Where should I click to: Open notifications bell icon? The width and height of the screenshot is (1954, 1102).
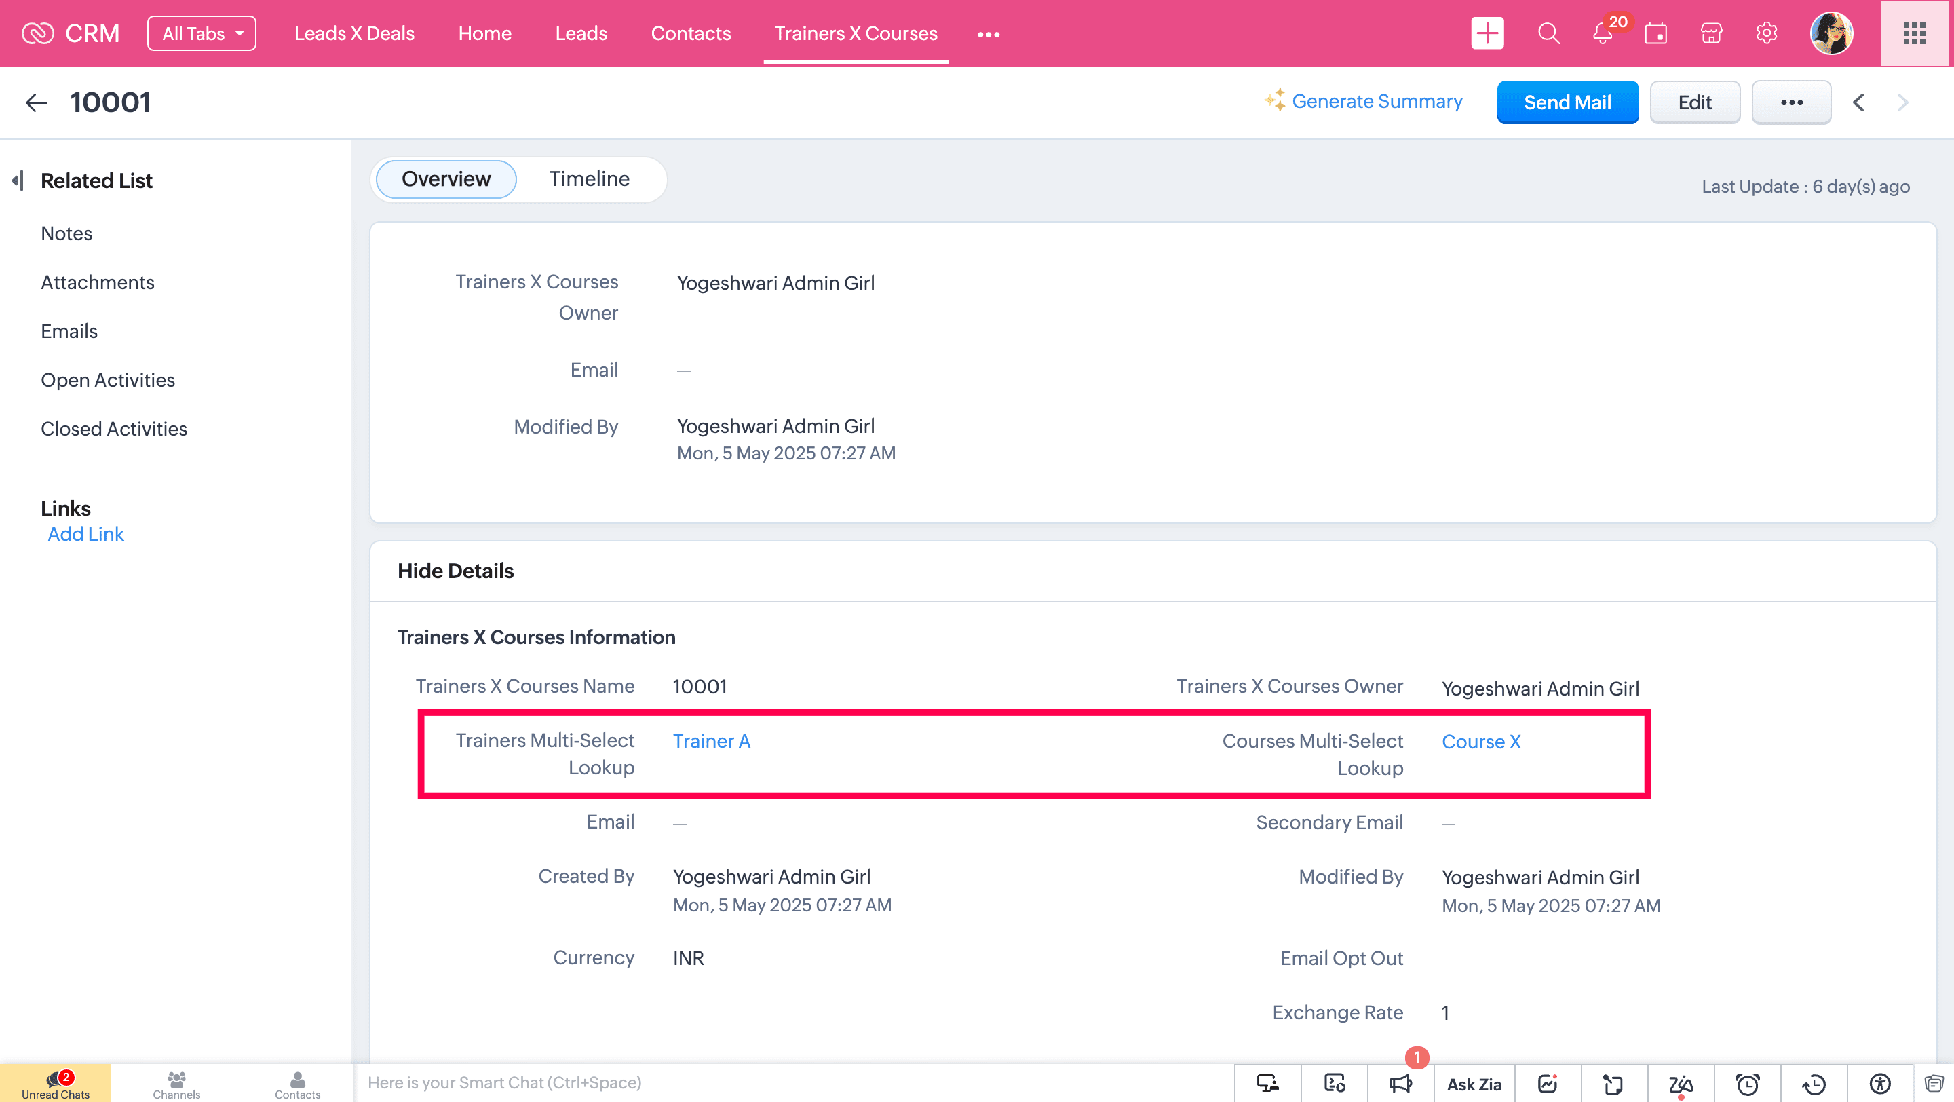coord(1602,33)
